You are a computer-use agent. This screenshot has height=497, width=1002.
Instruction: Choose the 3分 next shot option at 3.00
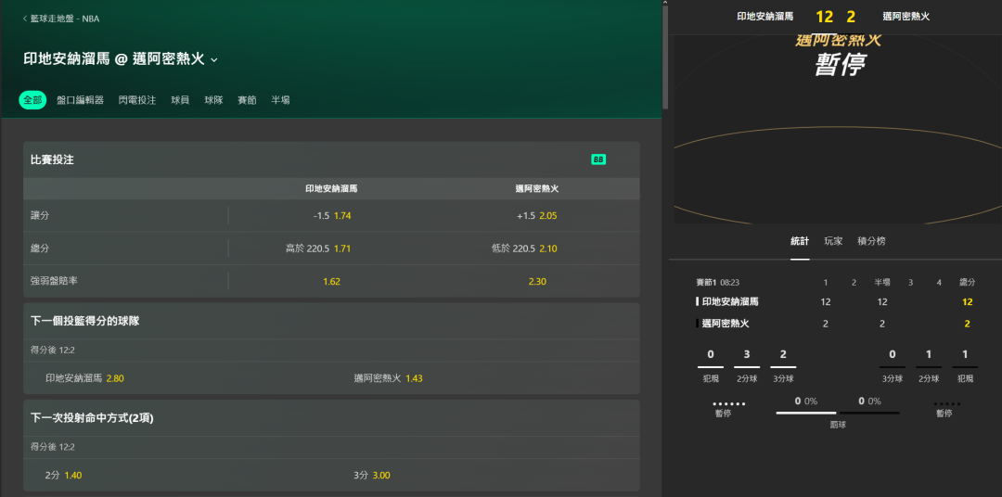click(371, 475)
